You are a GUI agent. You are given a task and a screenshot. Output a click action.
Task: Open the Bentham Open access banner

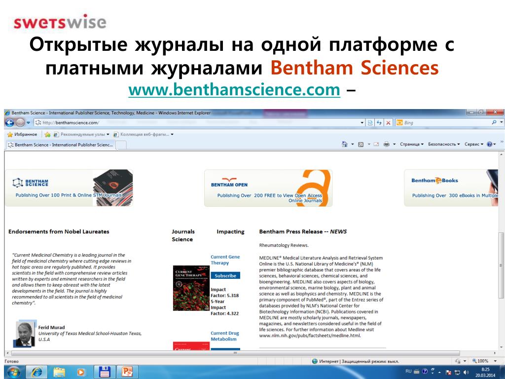tap(268, 188)
